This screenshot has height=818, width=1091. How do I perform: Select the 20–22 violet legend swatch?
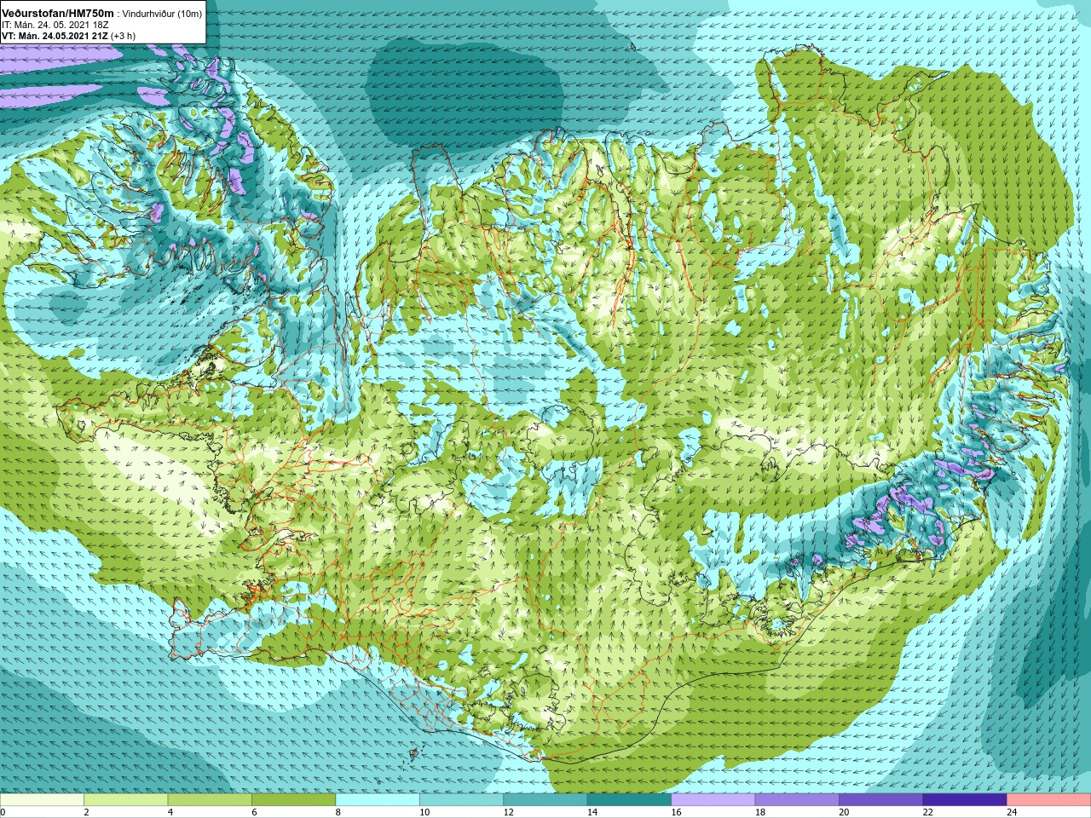pyautogui.click(x=881, y=801)
